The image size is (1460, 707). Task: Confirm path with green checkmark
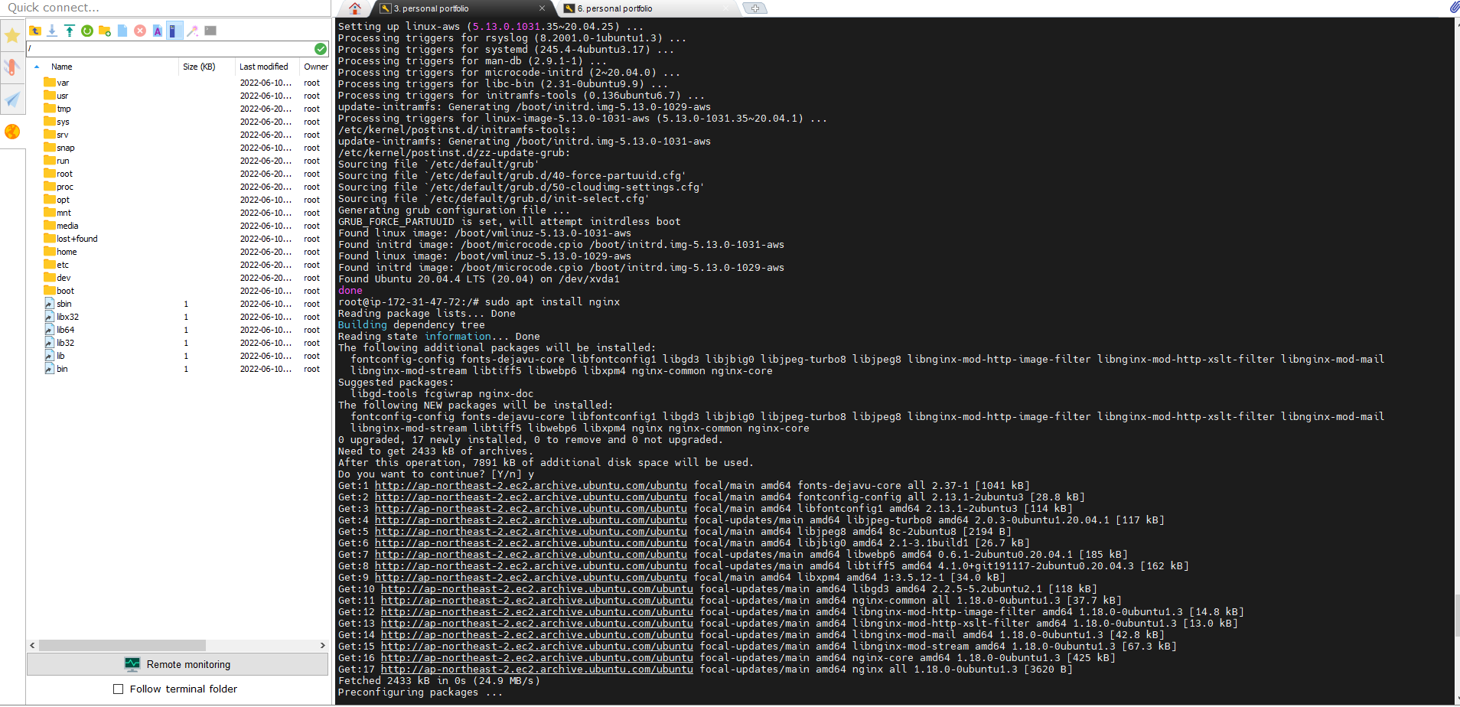click(x=321, y=49)
